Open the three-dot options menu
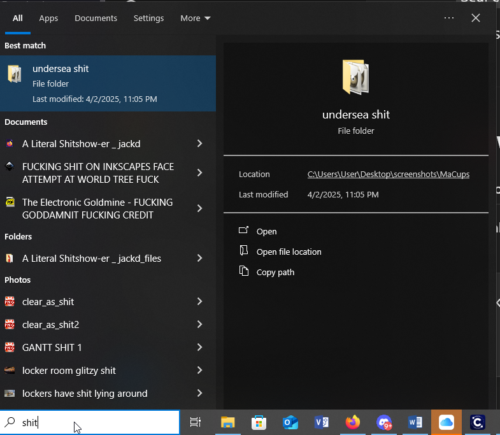The image size is (500, 435). [x=448, y=18]
